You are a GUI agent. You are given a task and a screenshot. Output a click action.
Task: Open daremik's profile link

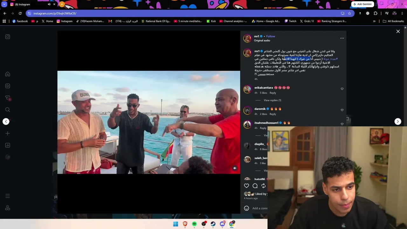coord(260,109)
